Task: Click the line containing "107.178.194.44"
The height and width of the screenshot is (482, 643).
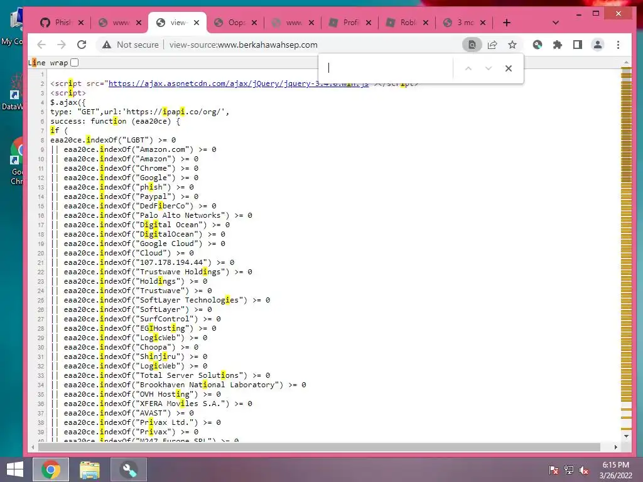Action: tap(143, 262)
